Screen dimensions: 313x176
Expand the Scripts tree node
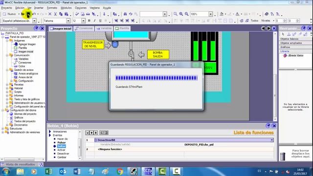tap(7, 92)
